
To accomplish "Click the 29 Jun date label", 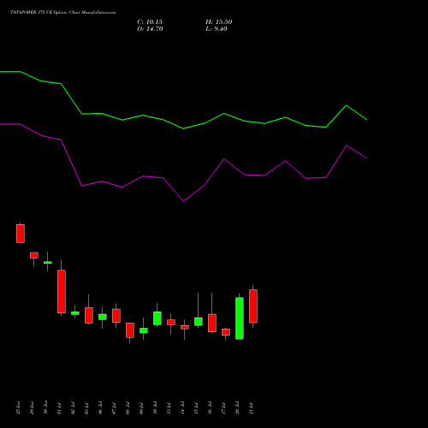I will pyautogui.click(x=32, y=407).
